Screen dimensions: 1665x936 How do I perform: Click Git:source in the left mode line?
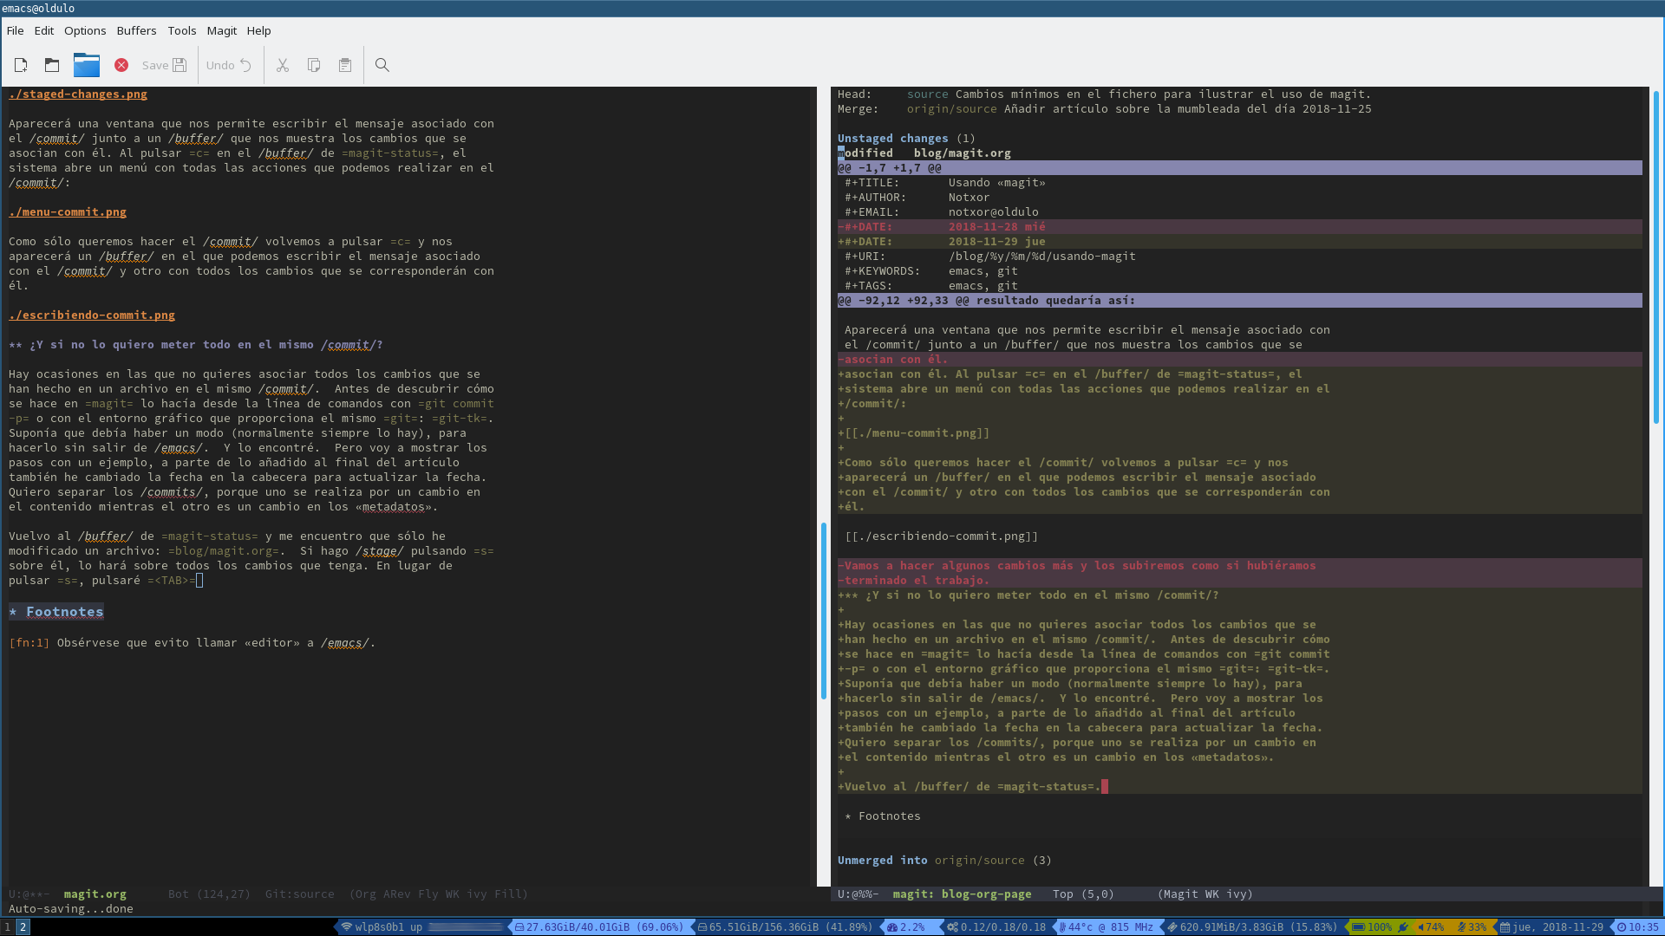point(300,894)
